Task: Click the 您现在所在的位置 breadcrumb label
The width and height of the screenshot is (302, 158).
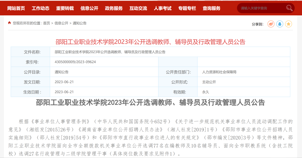Action: (x=27, y=23)
